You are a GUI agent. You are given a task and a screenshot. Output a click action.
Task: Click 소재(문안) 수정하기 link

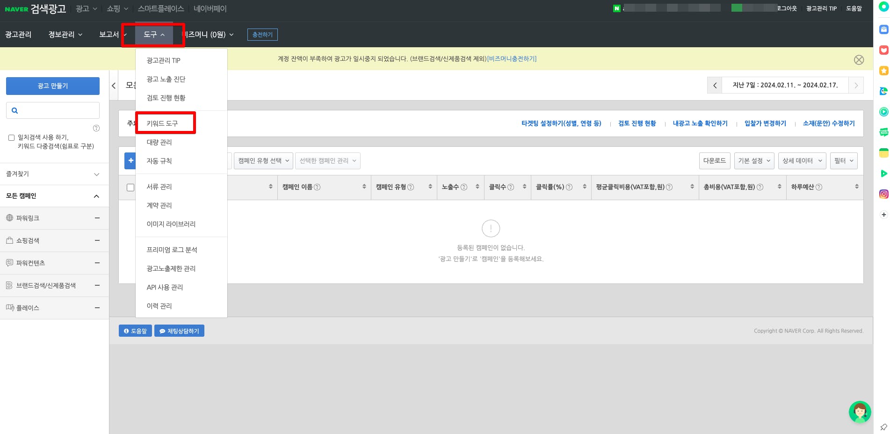point(829,123)
